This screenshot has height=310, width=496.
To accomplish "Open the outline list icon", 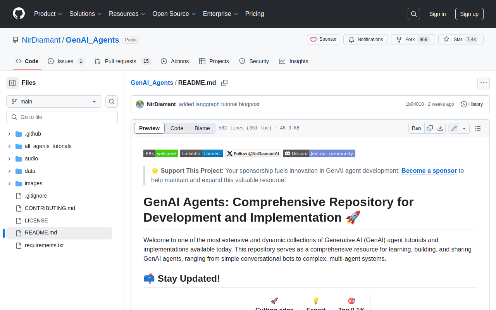I will (478, 128).
